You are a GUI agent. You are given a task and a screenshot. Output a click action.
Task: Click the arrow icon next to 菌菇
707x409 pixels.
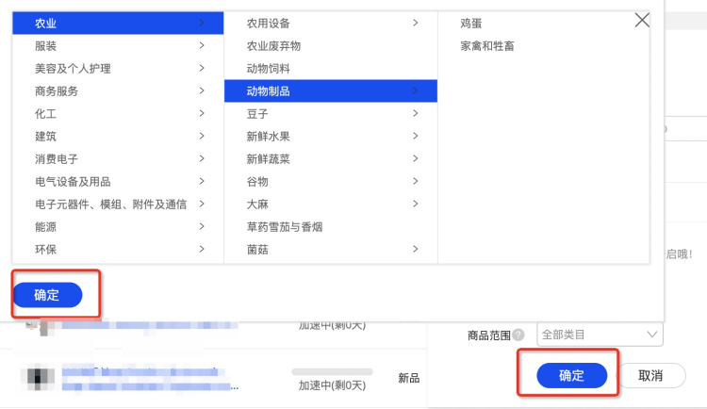tap(415, 249)
